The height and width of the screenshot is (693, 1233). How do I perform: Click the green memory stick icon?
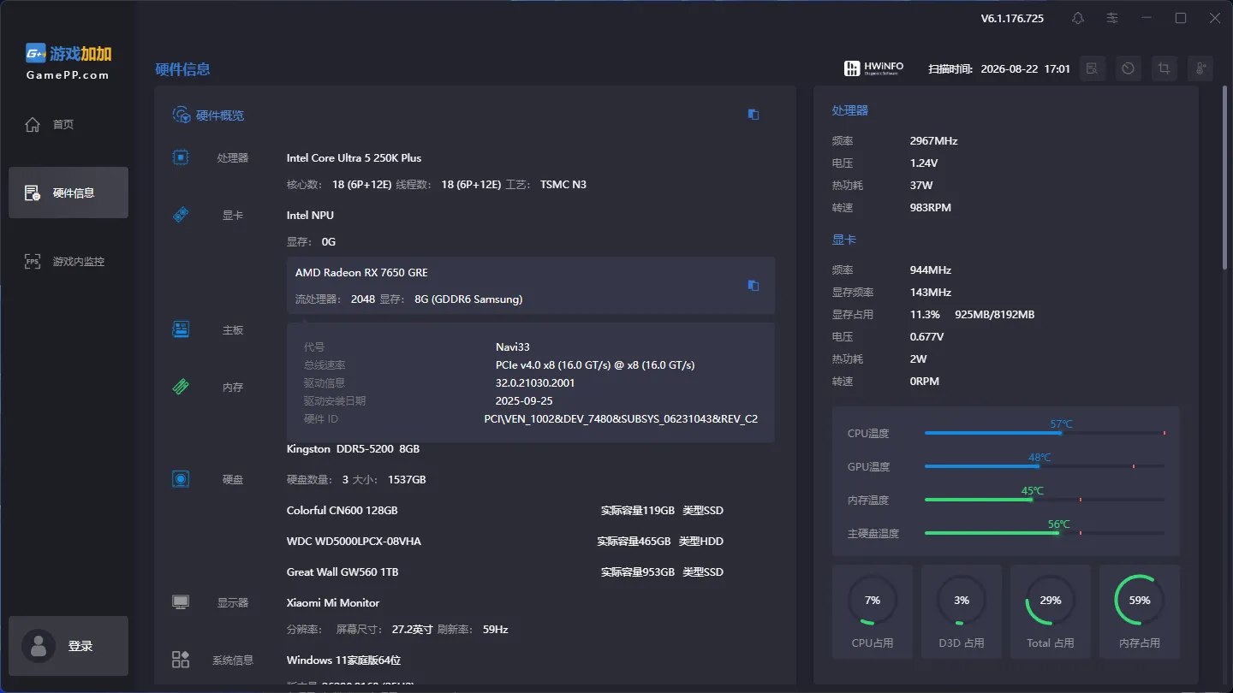pyautogui.click(x=181, y=387)
